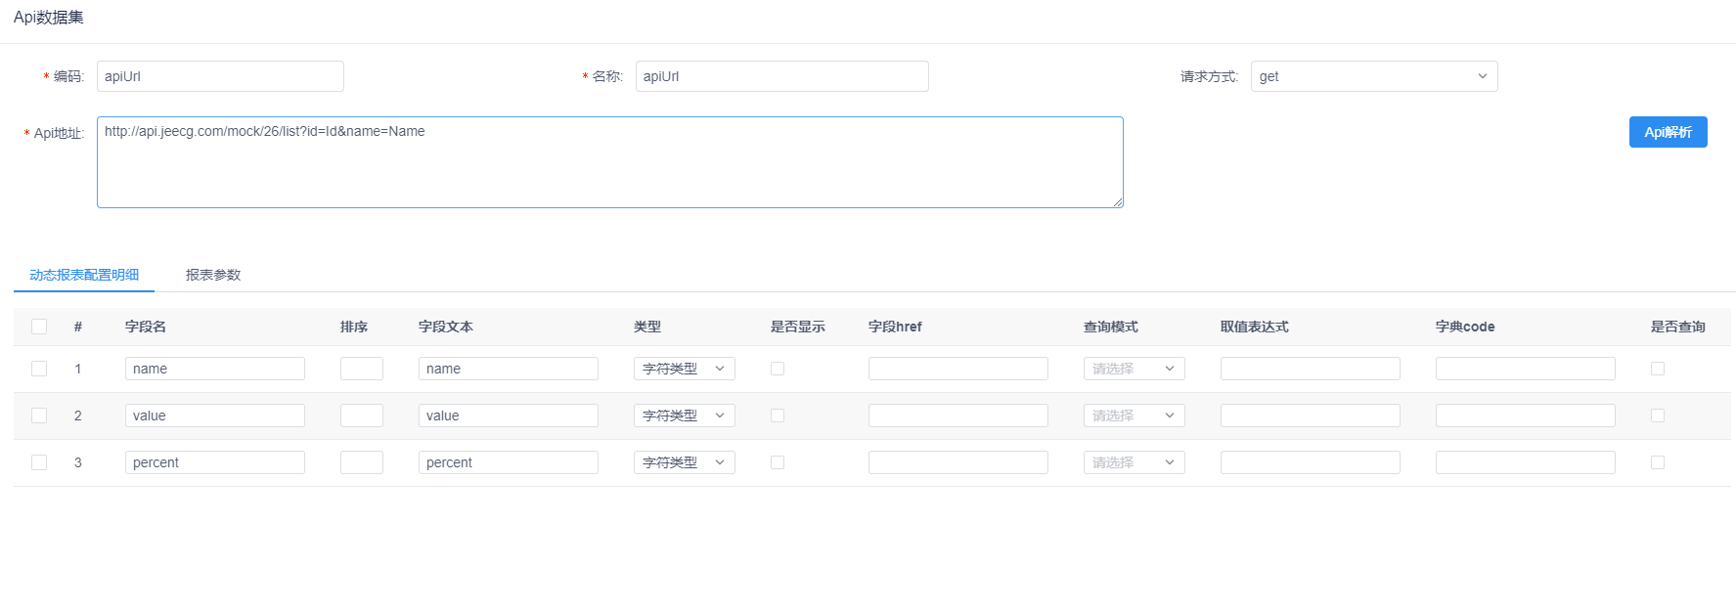
Task: Click the 排序 column header
Action: click(x=354, y=327)
